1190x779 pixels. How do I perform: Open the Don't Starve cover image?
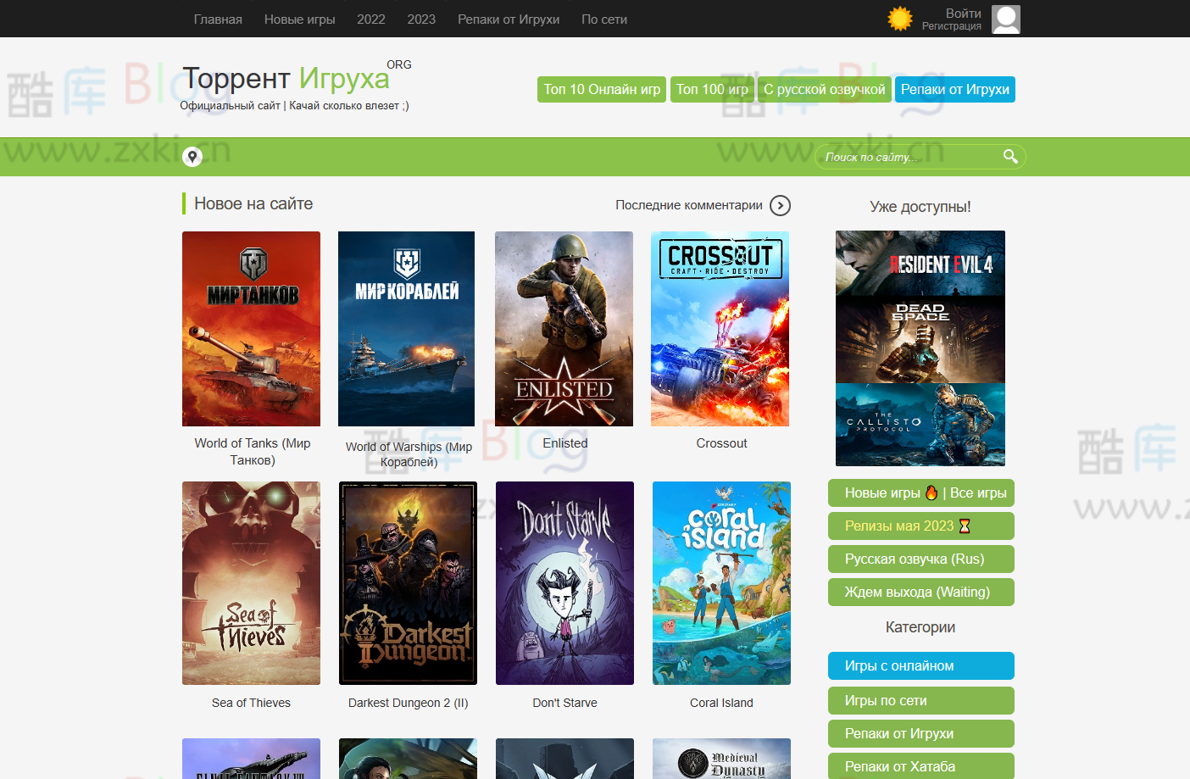tap(564, 583)
